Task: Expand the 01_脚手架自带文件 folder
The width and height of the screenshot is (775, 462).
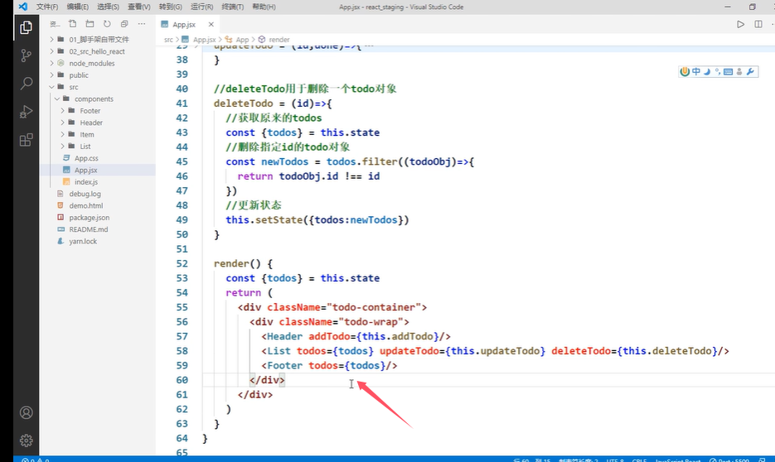Action: point(99,40)
